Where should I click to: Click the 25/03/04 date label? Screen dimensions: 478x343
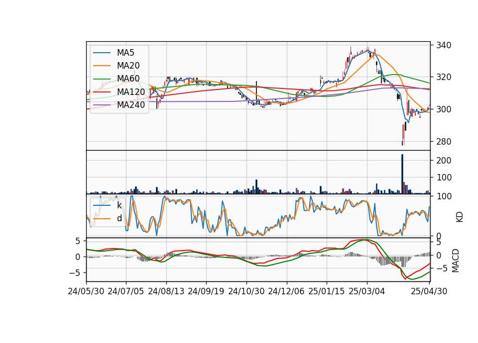click(x=367, y=291)
